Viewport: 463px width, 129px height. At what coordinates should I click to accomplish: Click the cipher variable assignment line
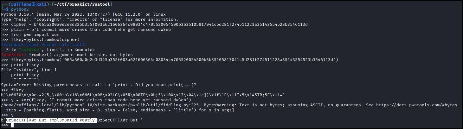155,25
